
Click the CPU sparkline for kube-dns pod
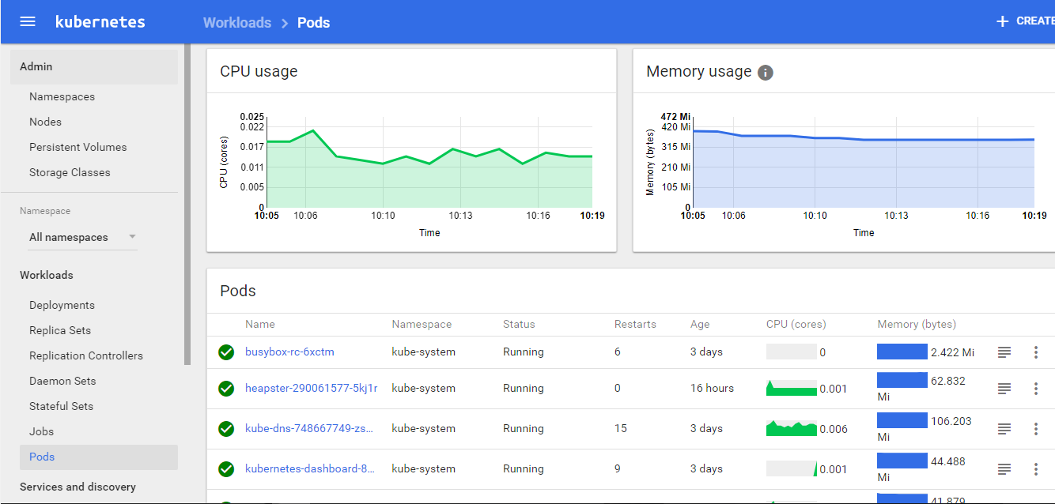coord(792,428)
